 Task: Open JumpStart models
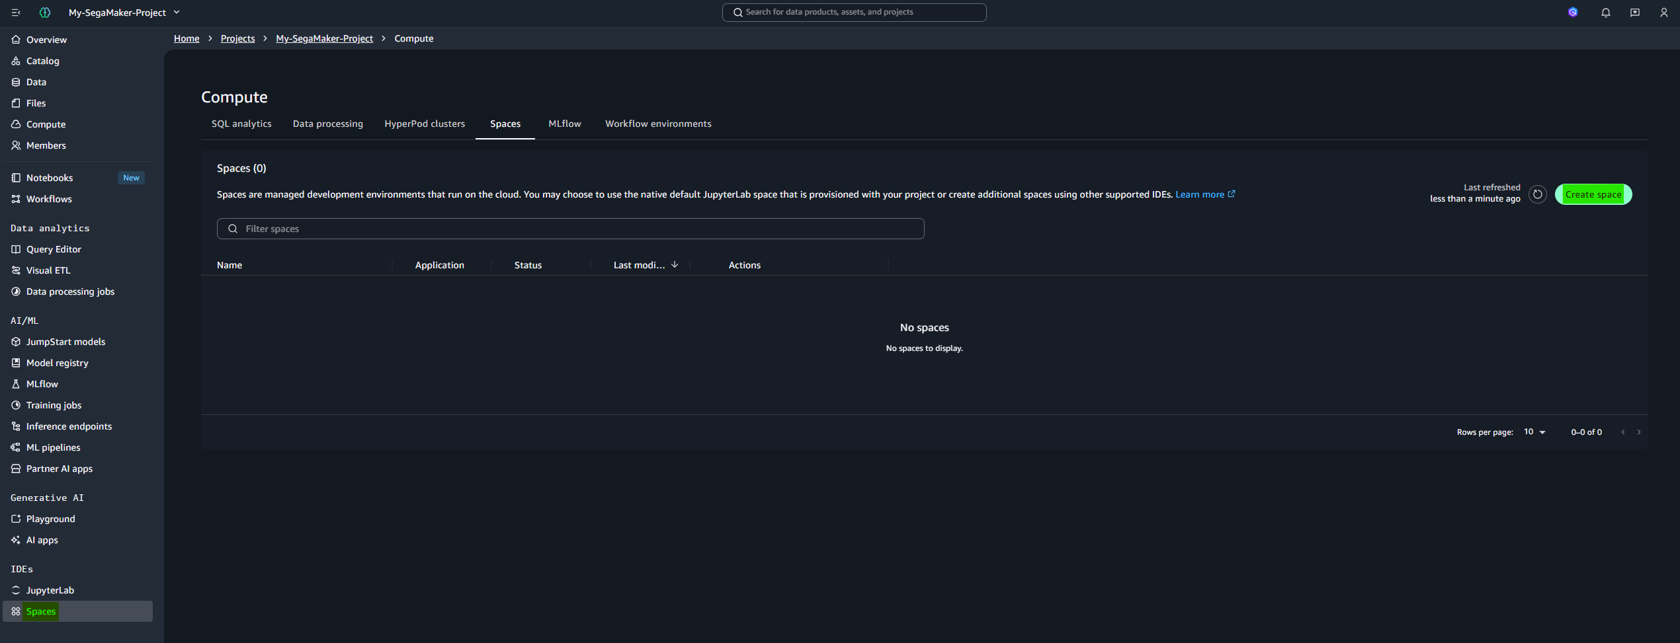(x=78, y=342)
